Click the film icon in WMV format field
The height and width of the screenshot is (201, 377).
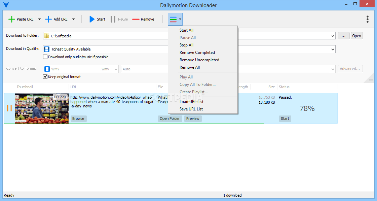coord(47,69)
